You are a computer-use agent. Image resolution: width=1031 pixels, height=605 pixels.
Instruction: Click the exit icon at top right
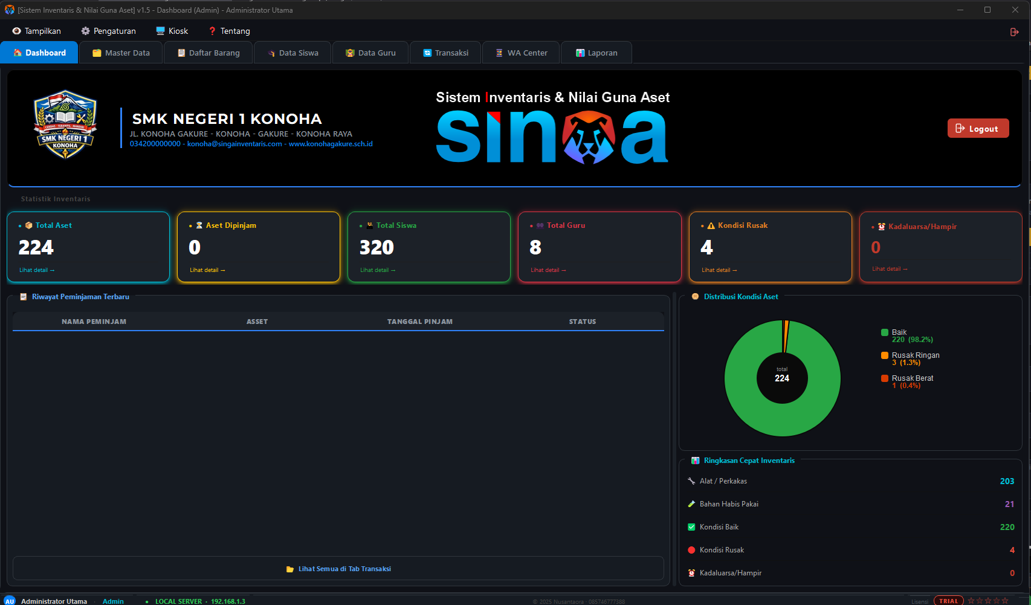[x=1014, y=32]
